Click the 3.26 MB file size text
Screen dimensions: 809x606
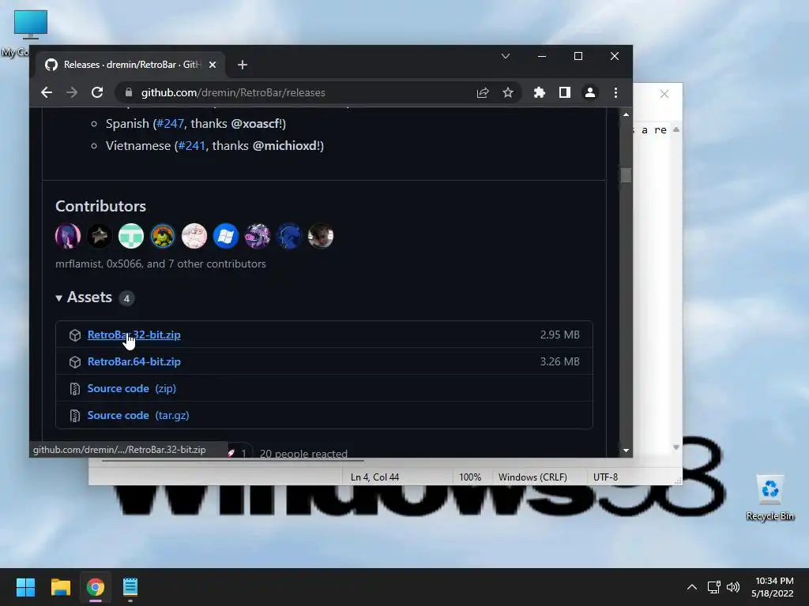point(560,361)
